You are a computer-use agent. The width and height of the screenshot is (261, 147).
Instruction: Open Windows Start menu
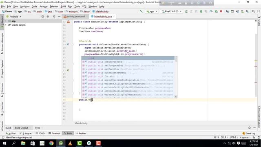click(4, 143)
